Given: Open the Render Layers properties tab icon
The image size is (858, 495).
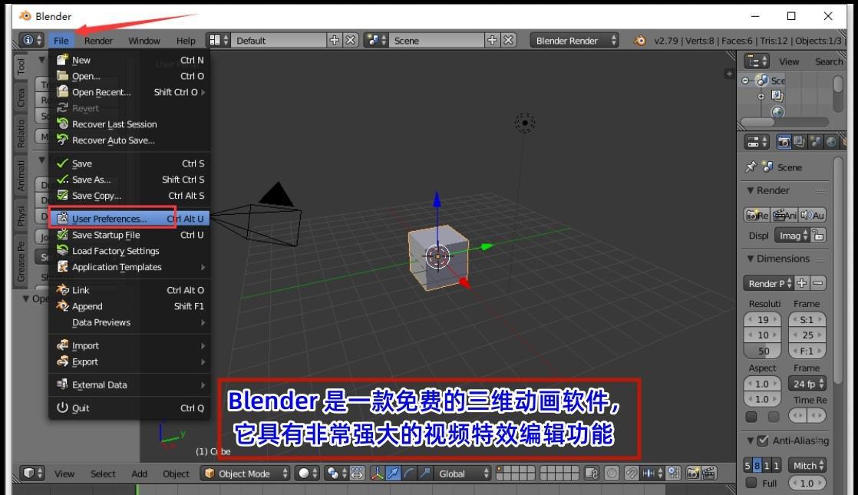Looking at the screenshot, I should tap(800, 142).
